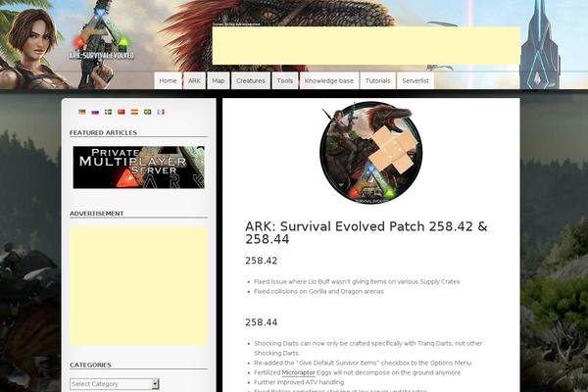This screenshot has width=588, height=392.
Task: Click the 'Categories' sidebar heading
Action: click(x=90, y=365)
